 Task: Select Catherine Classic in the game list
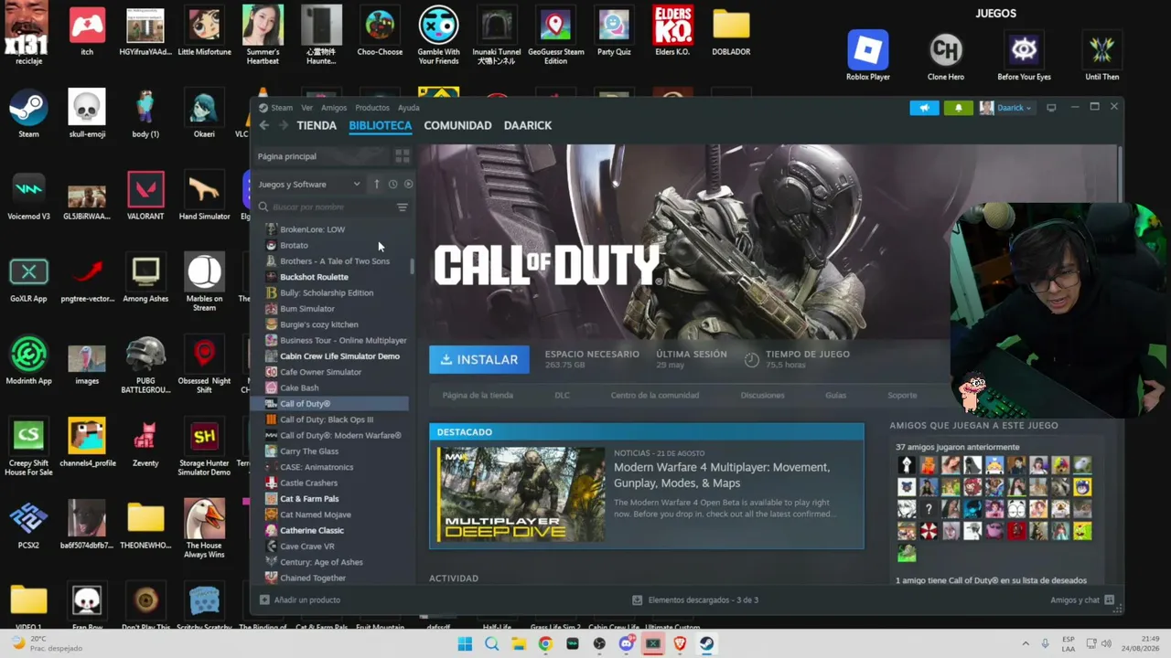[312, 530]
